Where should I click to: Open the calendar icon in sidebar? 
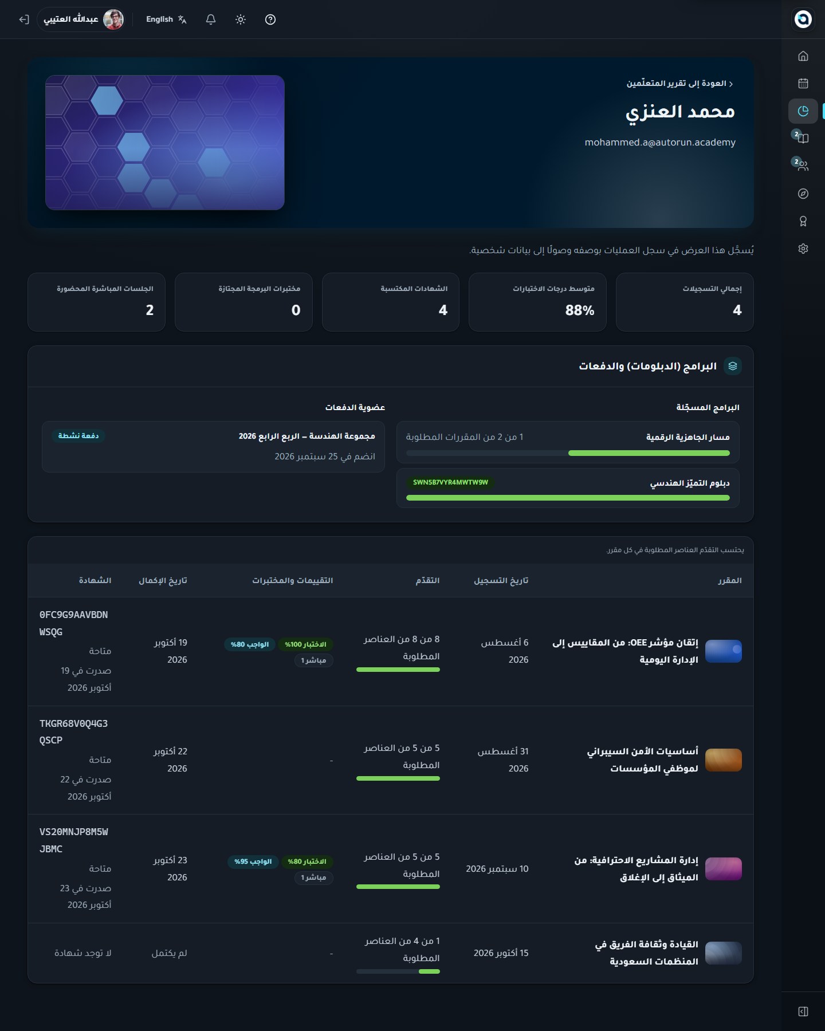pyautogui.click(x=803, y=84)
